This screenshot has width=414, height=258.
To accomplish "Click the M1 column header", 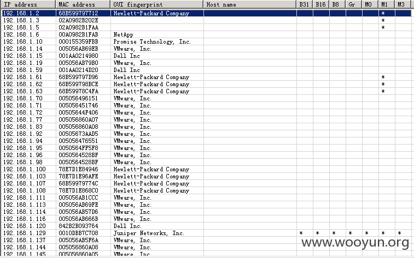I will click(x=386, y=4).
